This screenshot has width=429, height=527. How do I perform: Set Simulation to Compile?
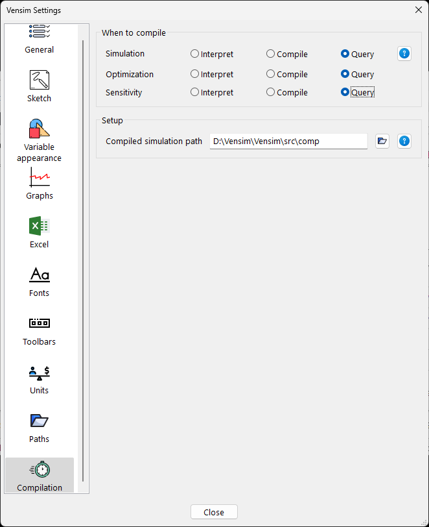tap(271, 54)
